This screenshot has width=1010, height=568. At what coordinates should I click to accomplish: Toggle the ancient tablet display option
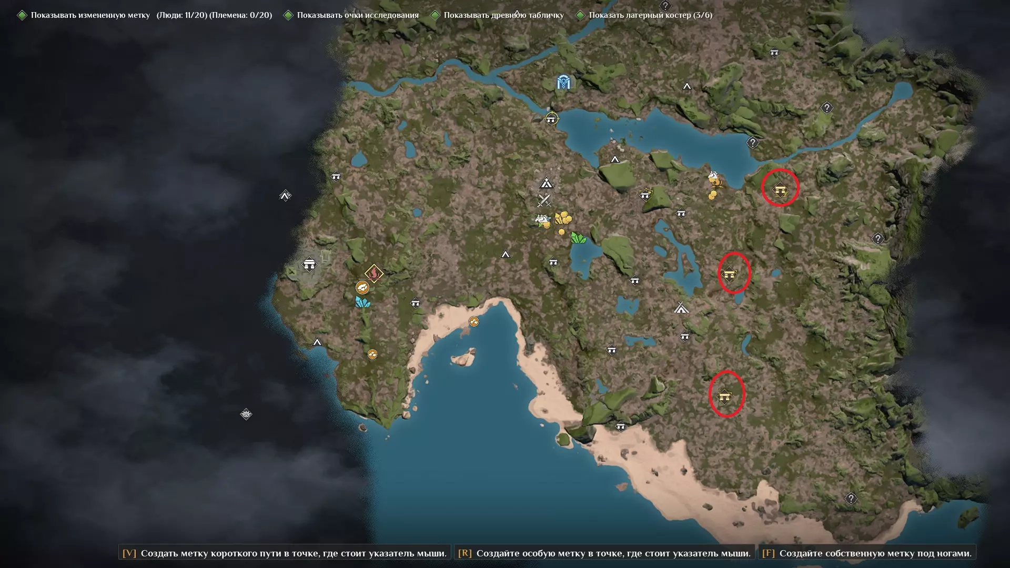point(435,15)
